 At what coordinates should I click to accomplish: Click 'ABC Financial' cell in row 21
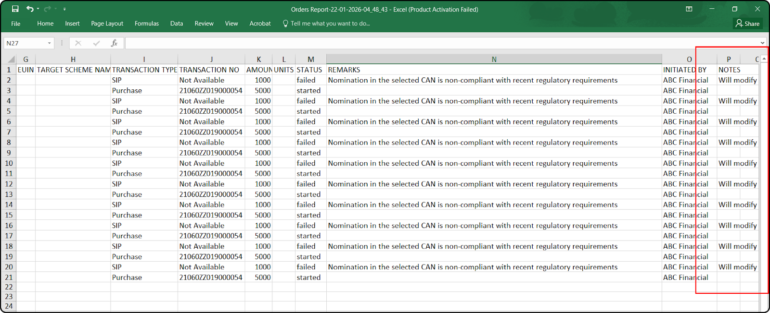point(686,277)
